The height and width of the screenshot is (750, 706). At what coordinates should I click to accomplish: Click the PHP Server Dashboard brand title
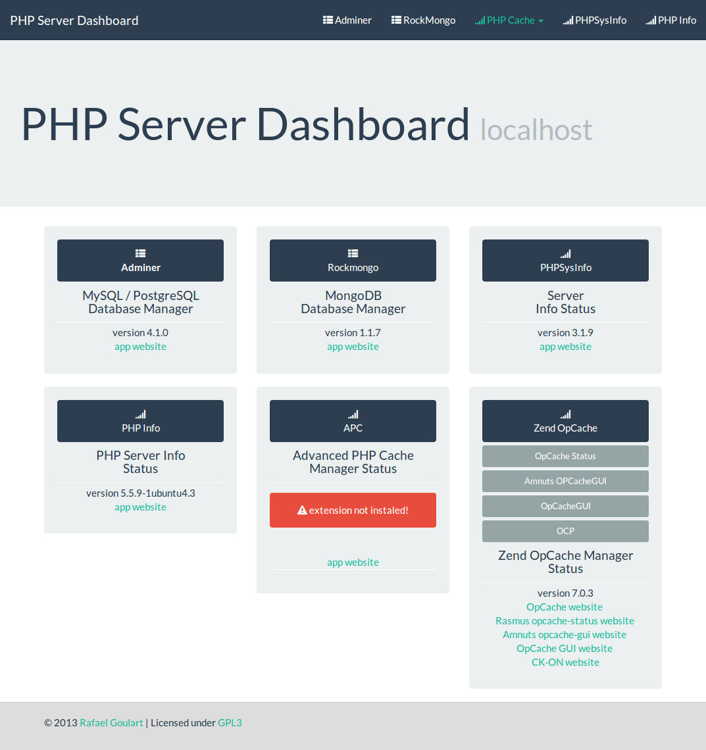(74, 20)
